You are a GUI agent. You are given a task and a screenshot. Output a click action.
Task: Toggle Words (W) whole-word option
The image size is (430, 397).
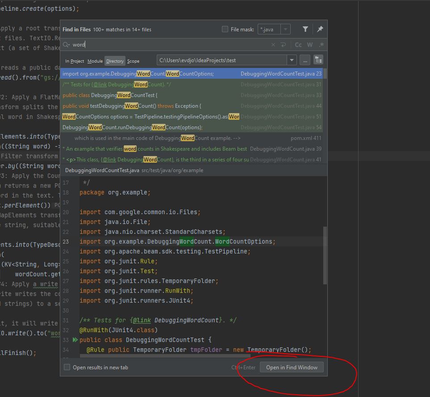(310, 45)
